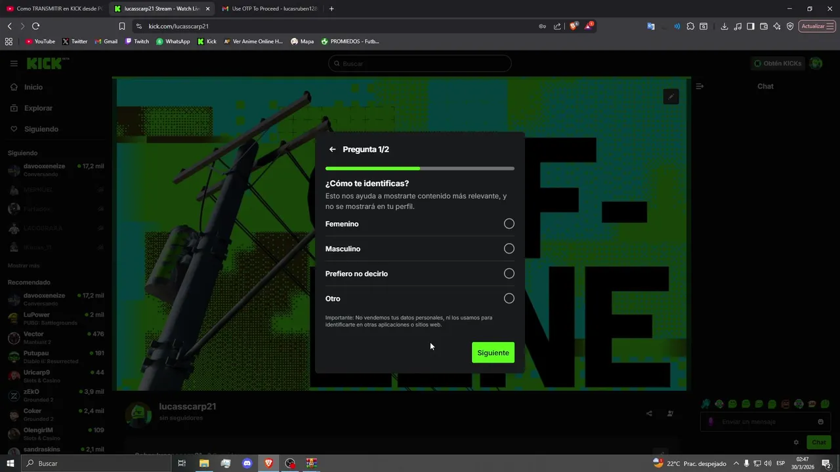Bookmark this page
The width and height of the screenshot is (840, 472).
tap(121, 26)
